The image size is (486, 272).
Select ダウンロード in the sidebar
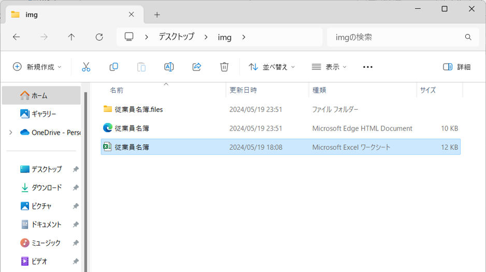pos(46,188)
